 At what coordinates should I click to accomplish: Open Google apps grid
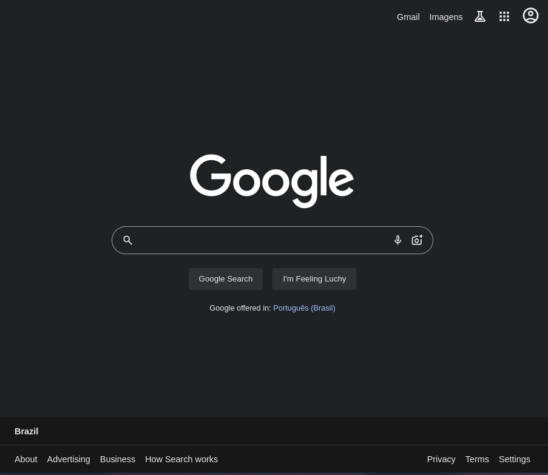(x=504, y=16)
